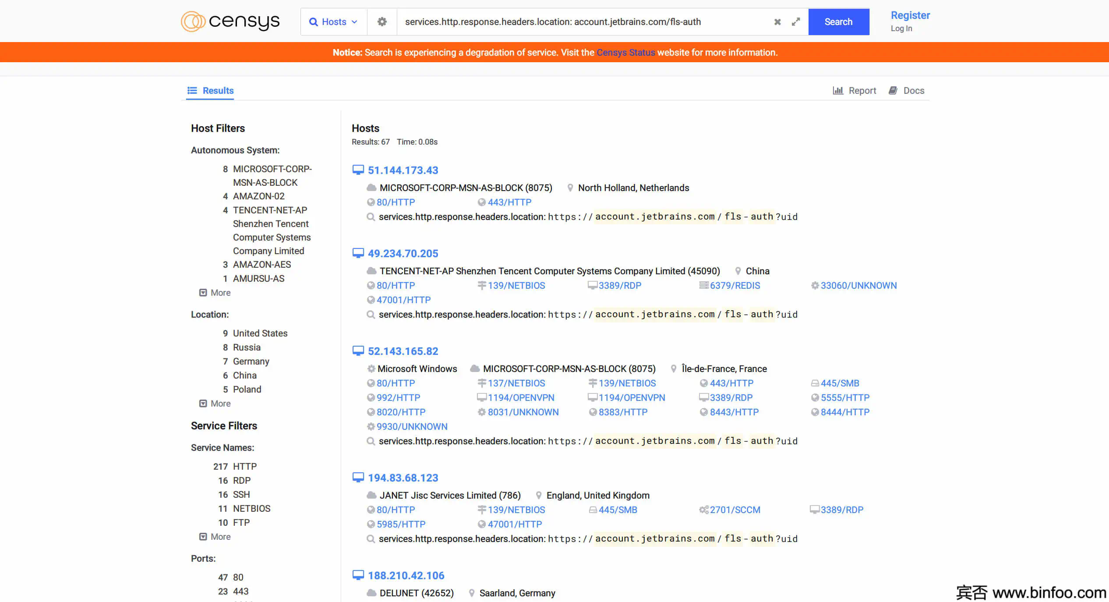
Task: Filter by port 443 in sidebar
Action: tap(240, 591)
